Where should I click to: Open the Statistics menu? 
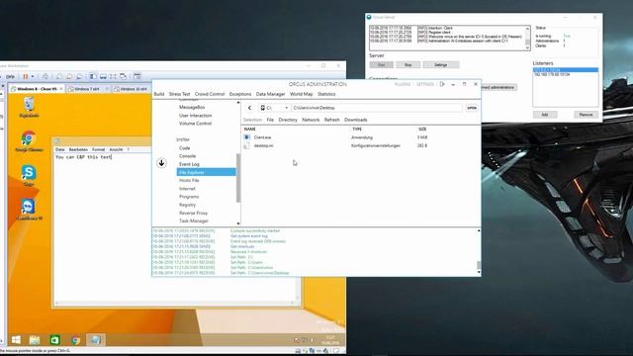[x=326, y=94]
